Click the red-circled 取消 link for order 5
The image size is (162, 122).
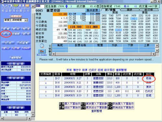tap(149, 78)
